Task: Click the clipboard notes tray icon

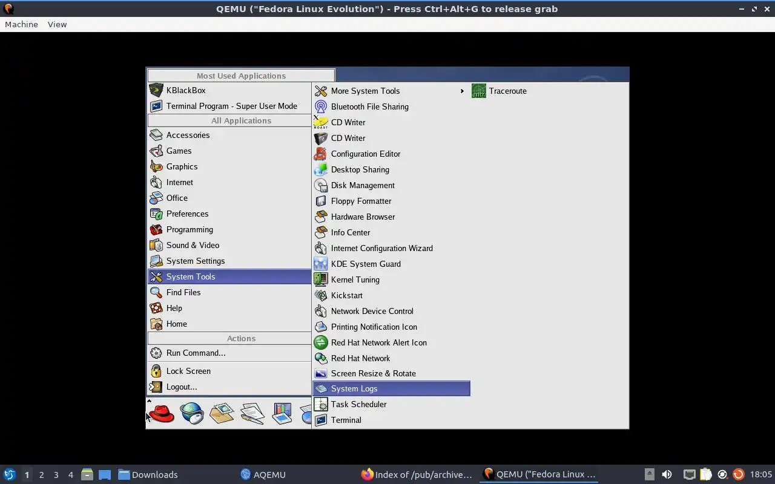Action: [706, 474]
